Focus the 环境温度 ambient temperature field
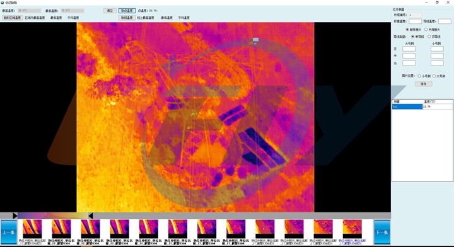Viewport: 454px width, 247px height. coord(415,21)
